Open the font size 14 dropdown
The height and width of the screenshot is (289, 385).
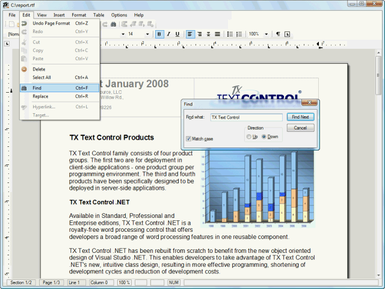147,34
